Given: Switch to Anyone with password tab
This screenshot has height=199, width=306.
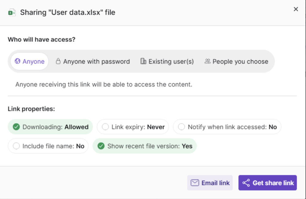Looking at the screenshot, I should pos(93,61).
